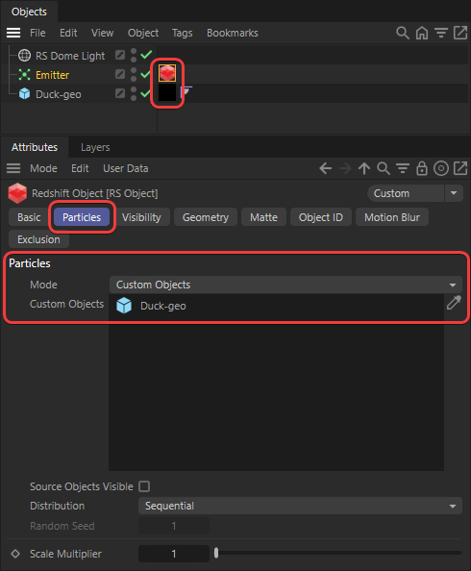Click the Scale Multiplier slider handle

[216, 553]
